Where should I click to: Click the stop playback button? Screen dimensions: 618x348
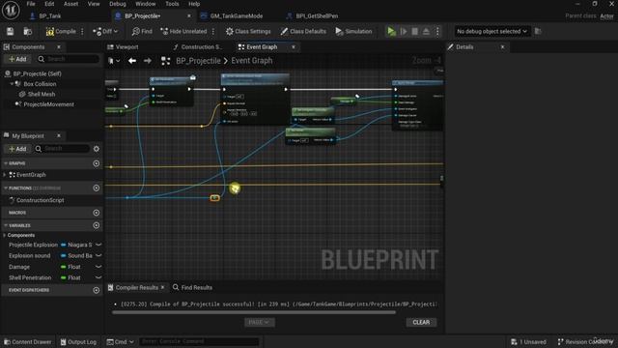tap(414, 32)
